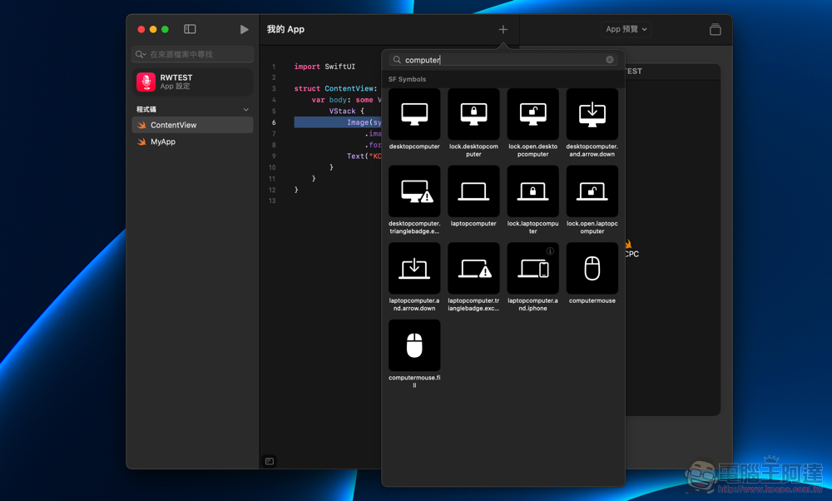Open the search options magnifier in sidebar

pos(141,54)
